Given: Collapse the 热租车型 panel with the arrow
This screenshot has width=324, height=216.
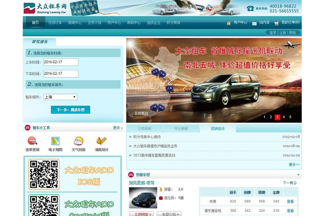Looking at the screenshot, I should pyautogui.click(x=298, y=175).
